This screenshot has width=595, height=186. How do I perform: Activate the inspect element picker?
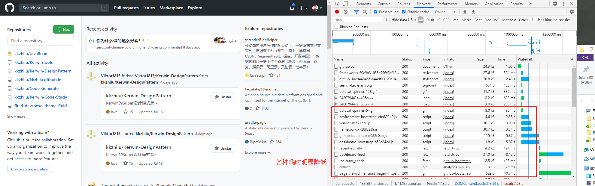337,4
